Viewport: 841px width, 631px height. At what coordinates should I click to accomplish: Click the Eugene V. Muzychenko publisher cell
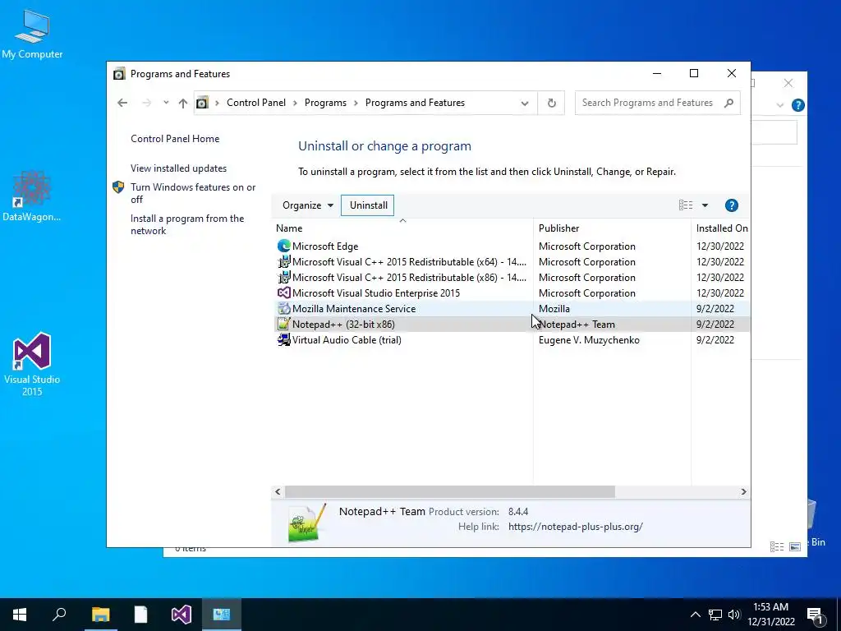coord(589,339)
